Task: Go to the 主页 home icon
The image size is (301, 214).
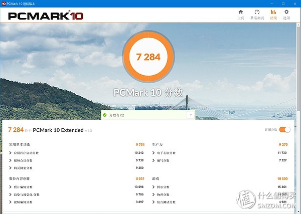Action: (241, 12)
